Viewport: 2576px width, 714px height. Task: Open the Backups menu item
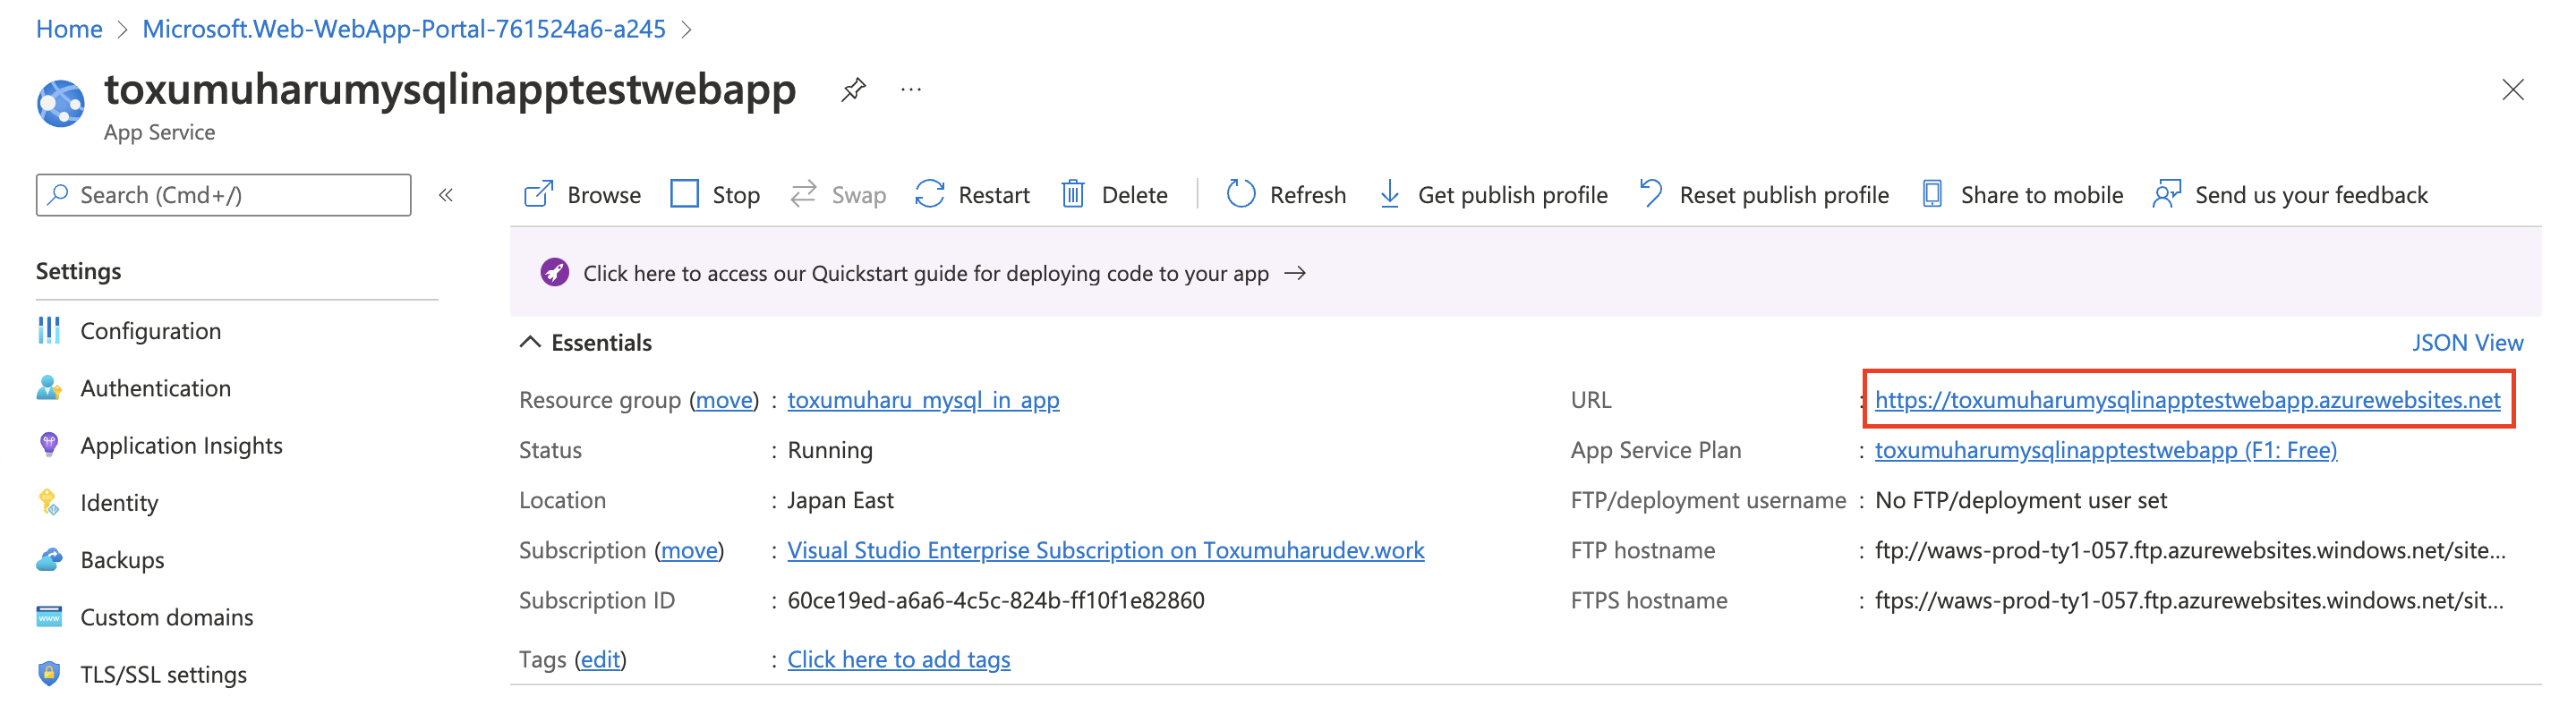point(122,559)
